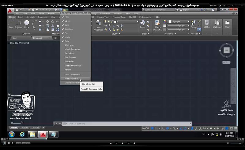Select the Line tool in Draw panel

coord(11,24)
